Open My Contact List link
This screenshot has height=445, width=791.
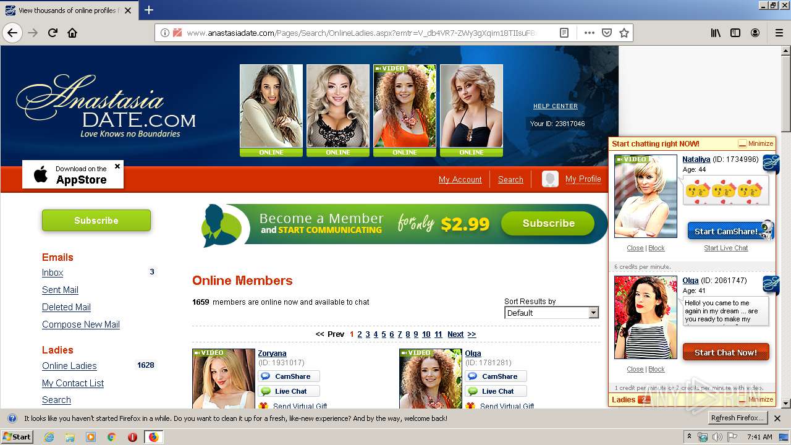coord(73,383)
